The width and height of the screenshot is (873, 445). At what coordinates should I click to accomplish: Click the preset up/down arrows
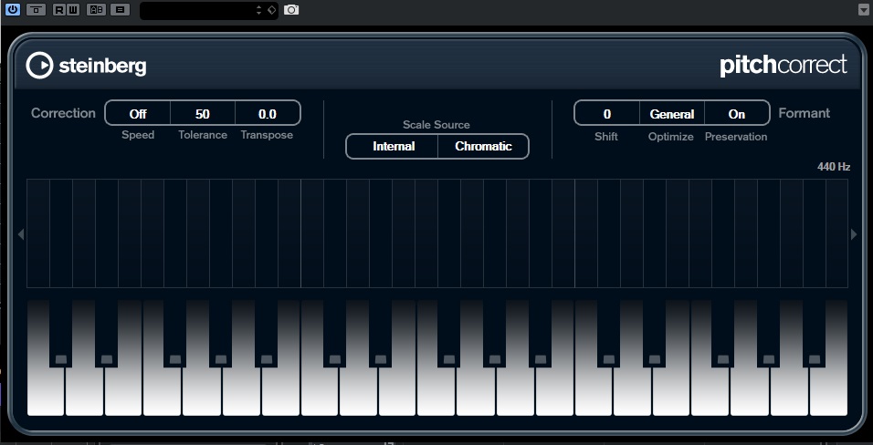click(x=258, y=10)
